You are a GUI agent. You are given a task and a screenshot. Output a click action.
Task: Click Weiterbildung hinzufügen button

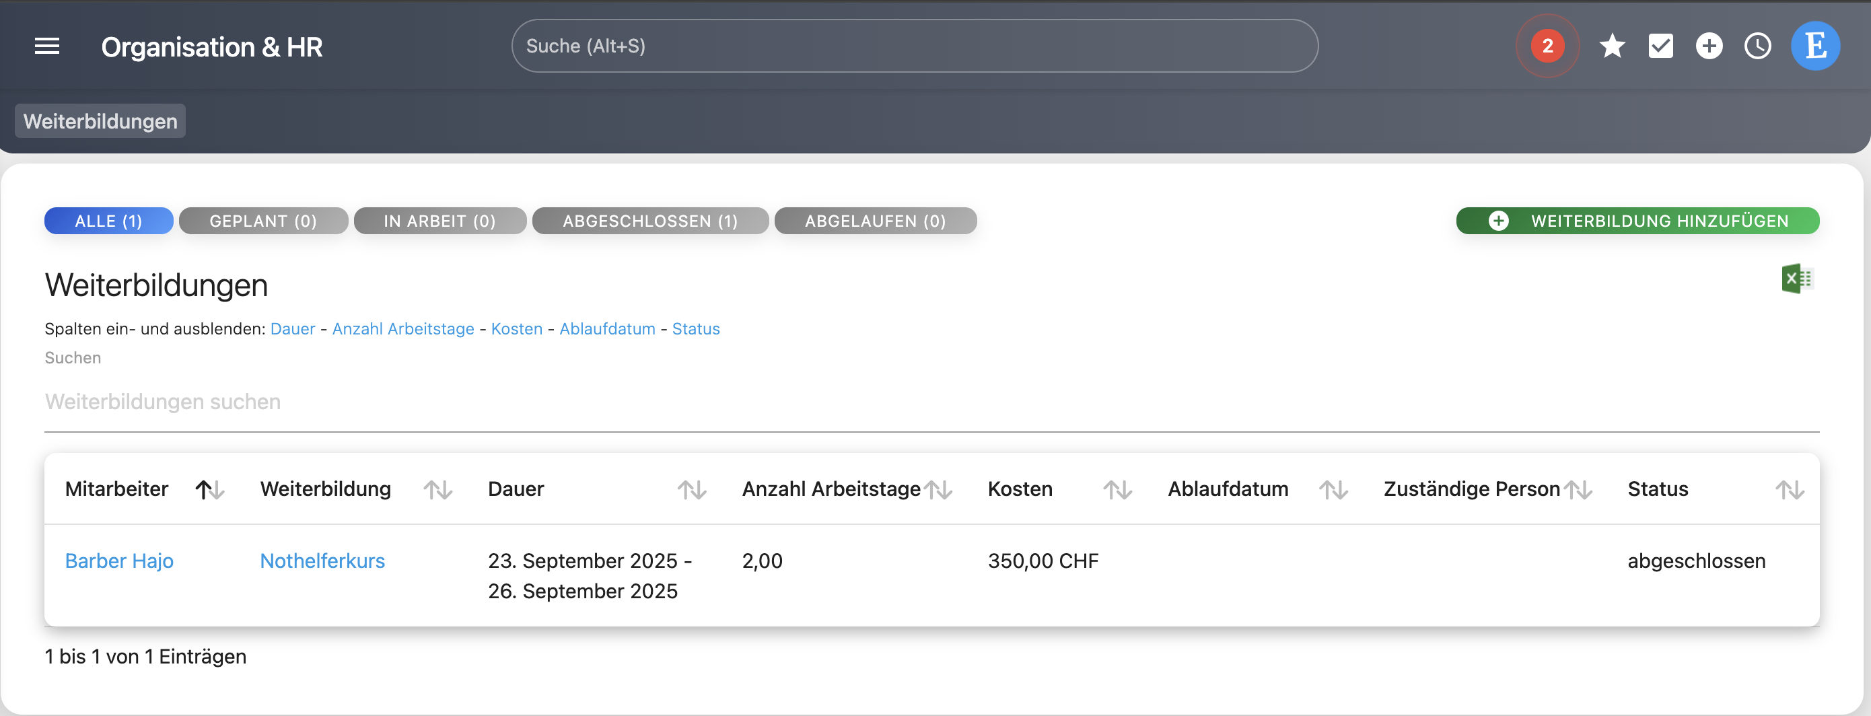[x=1637, y=221]
